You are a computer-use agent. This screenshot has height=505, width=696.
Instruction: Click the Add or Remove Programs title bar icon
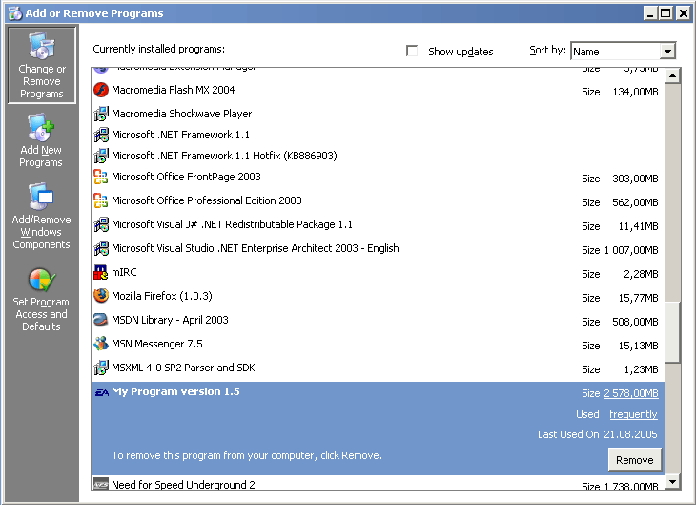tap(14, 13)
